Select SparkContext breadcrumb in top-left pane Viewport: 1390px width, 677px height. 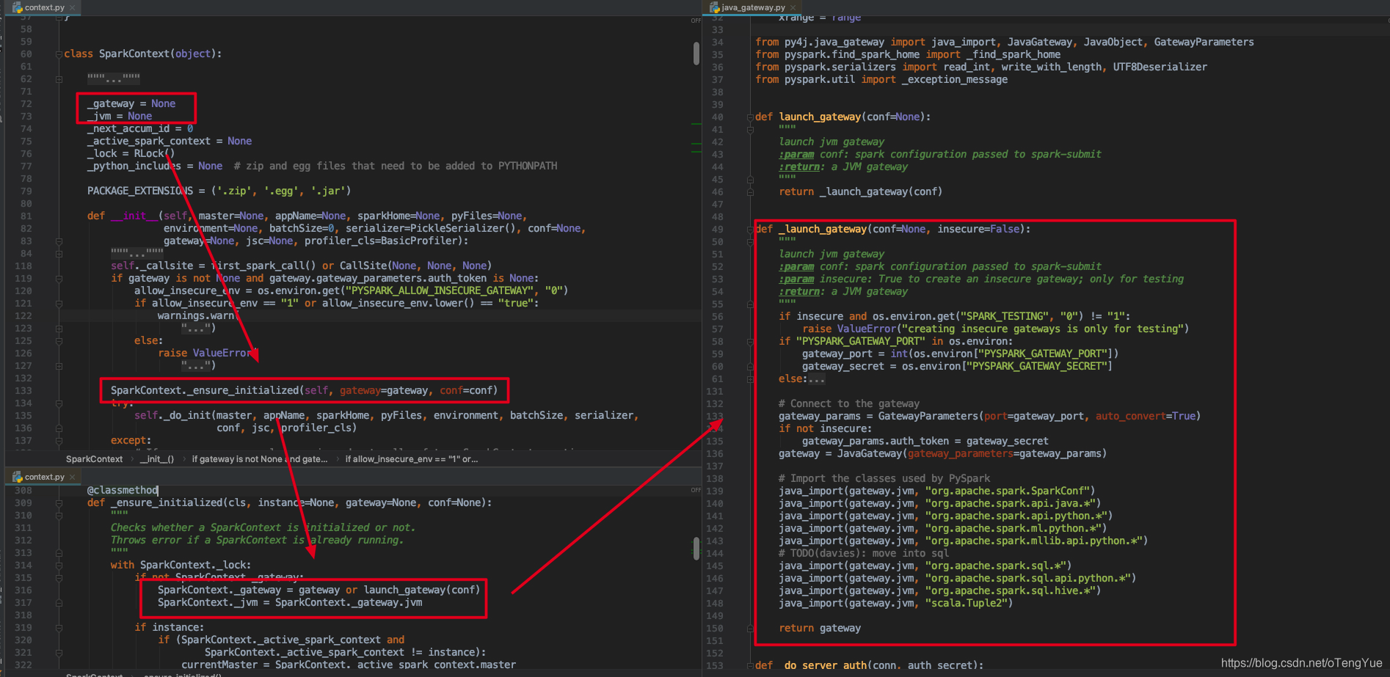pos(94,459)
